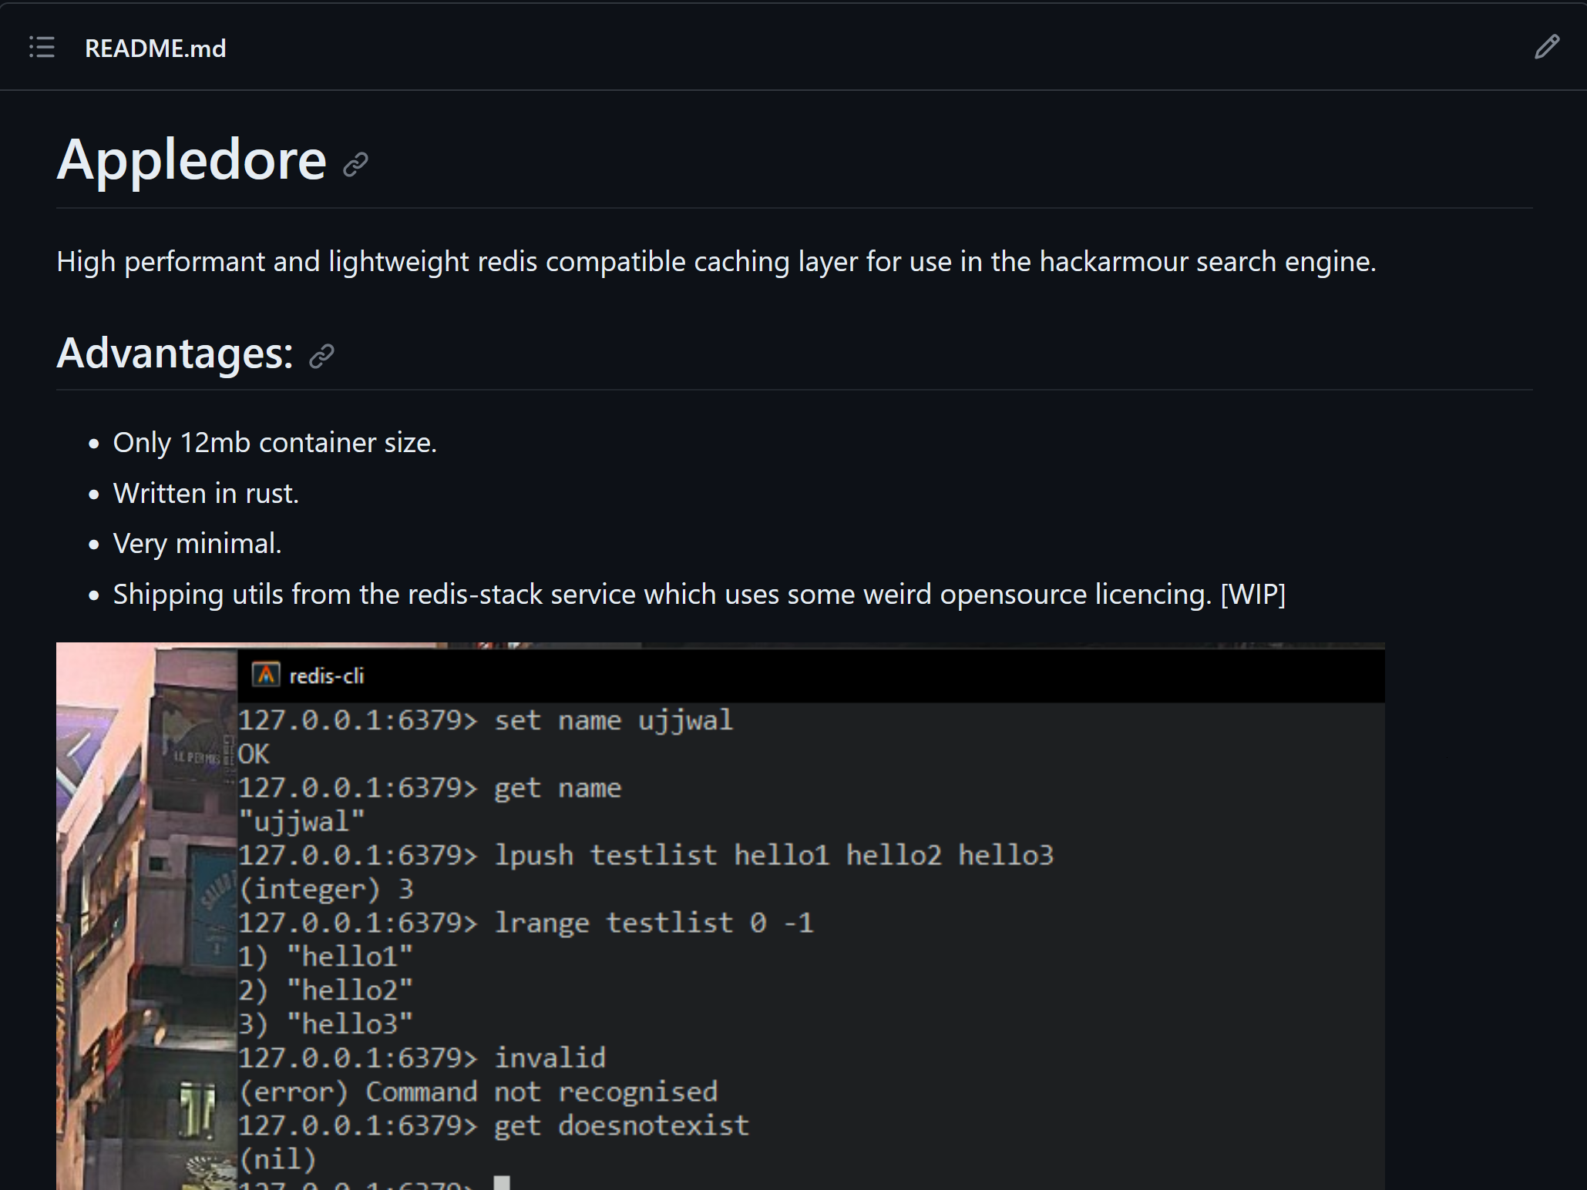This screenshot has width=1587, height=1190.
Task: Click the anchor link icon beside Appledore
Action: point(355,164)
